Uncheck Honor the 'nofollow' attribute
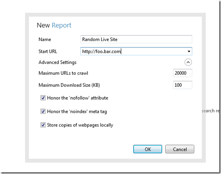The width and height of the screenshot is (221, 174). coord(43,98)
